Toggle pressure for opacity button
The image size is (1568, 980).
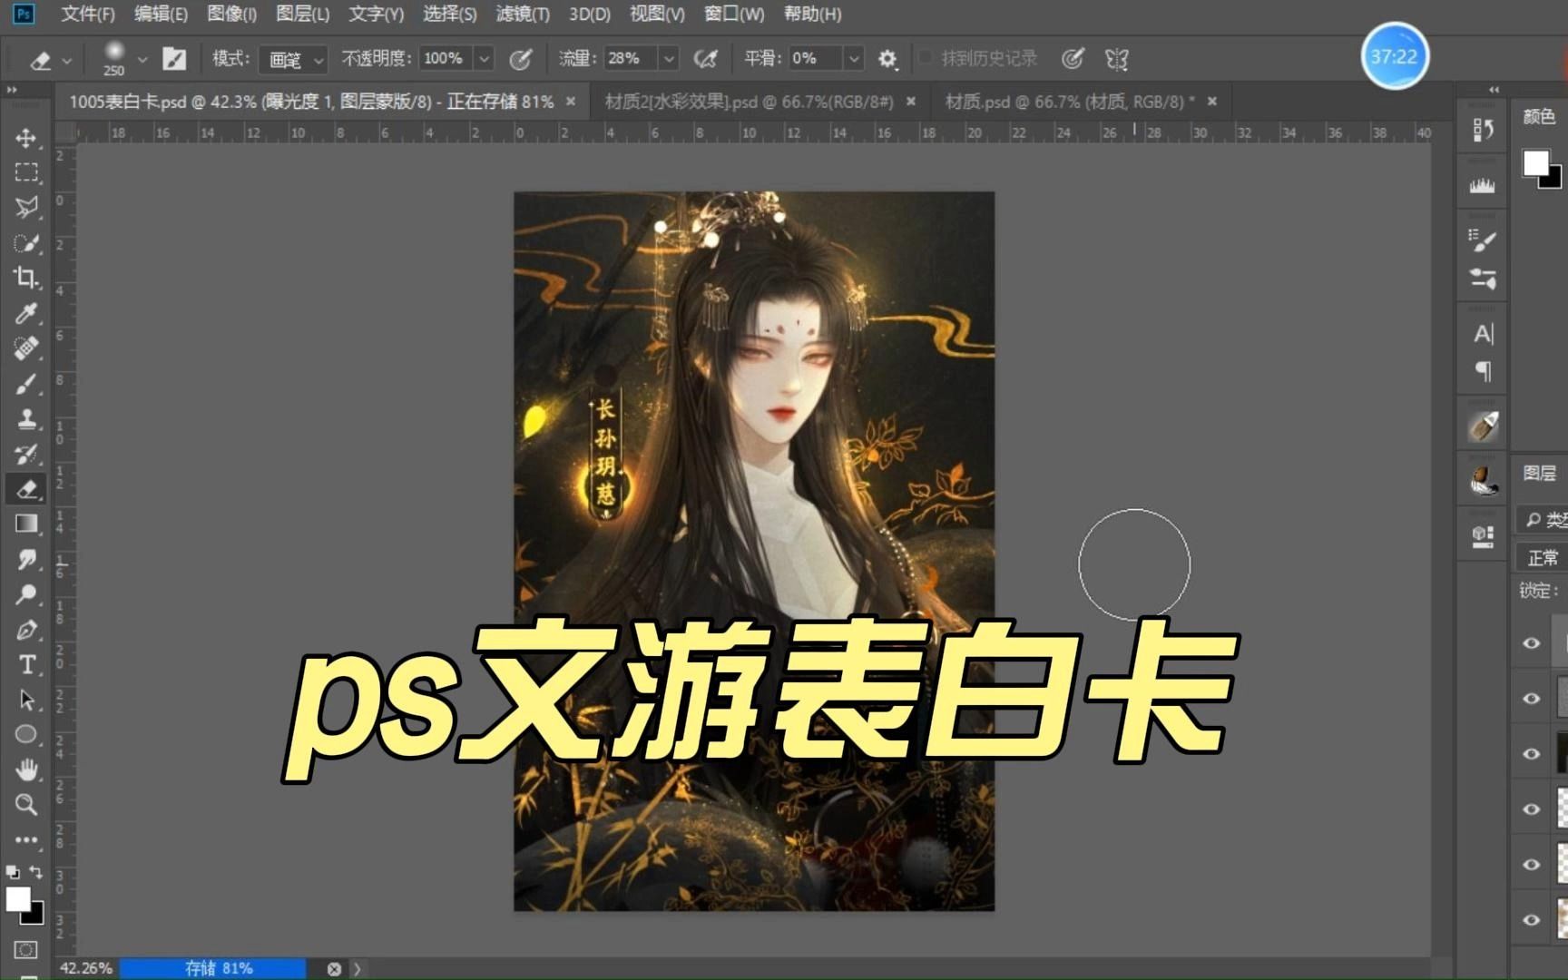[520, 60]
